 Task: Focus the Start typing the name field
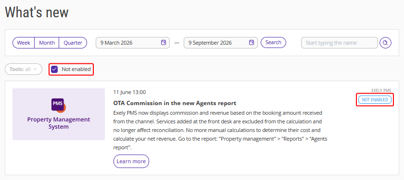340,43
